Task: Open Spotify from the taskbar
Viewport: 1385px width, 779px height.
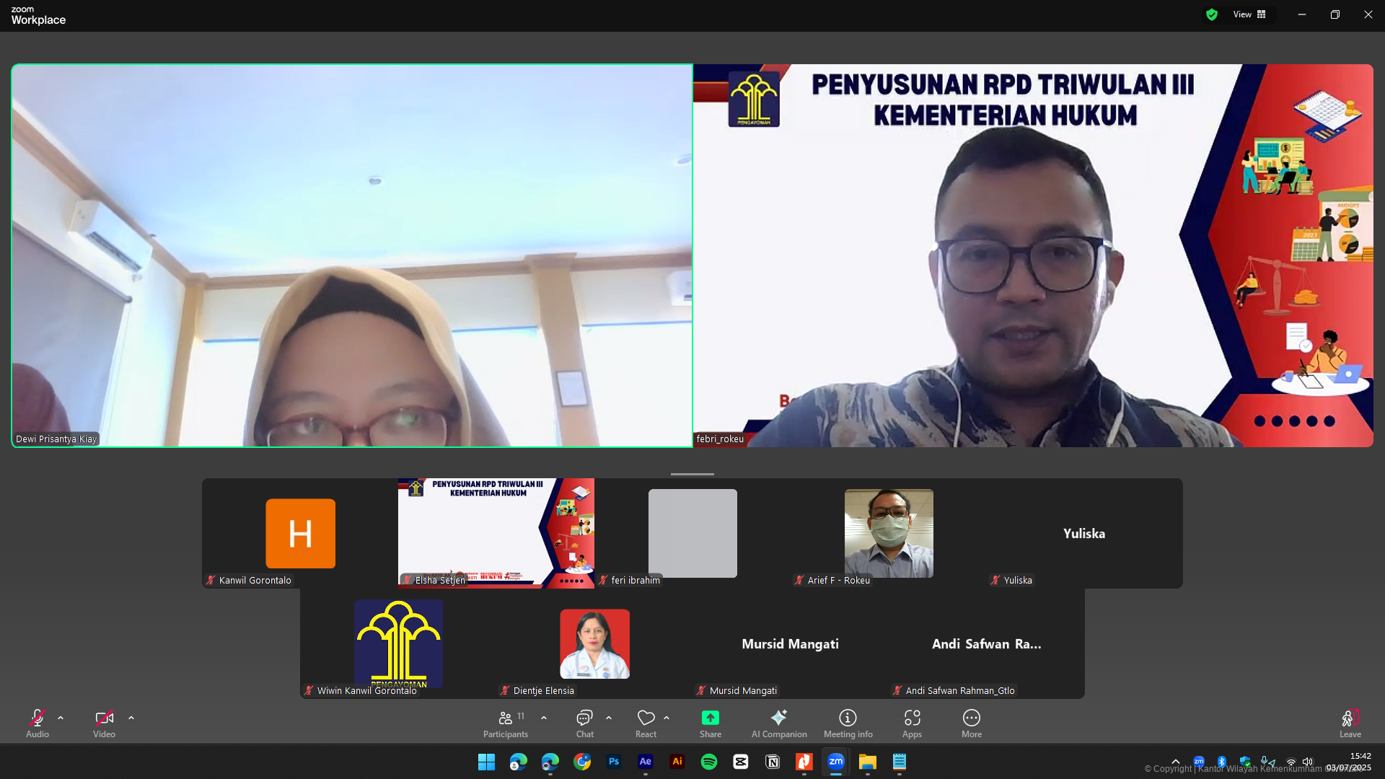Action: (708, 762)
